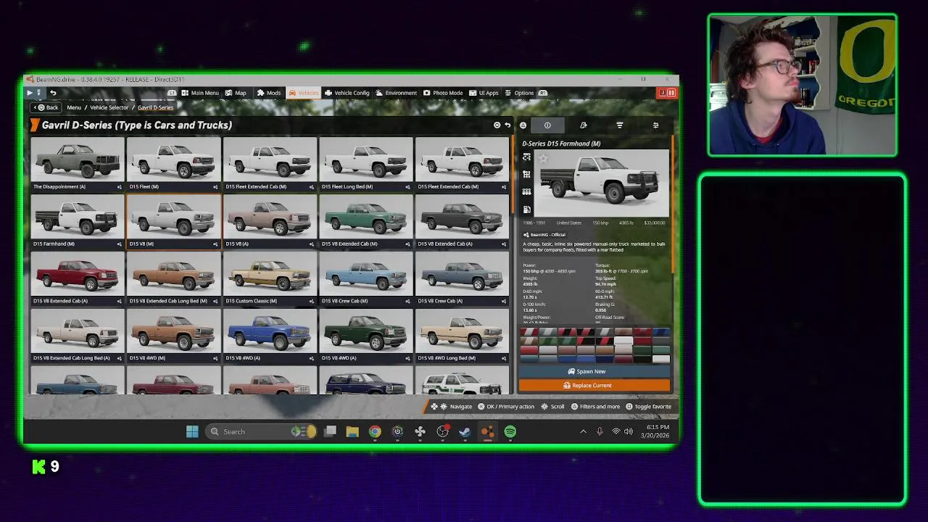Pick the top-left red striped paint swatch

529,332
